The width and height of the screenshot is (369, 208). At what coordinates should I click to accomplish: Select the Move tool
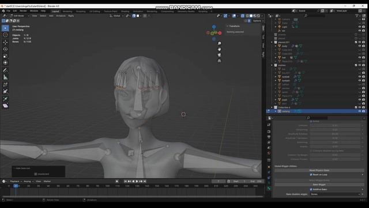click(5, 42)
